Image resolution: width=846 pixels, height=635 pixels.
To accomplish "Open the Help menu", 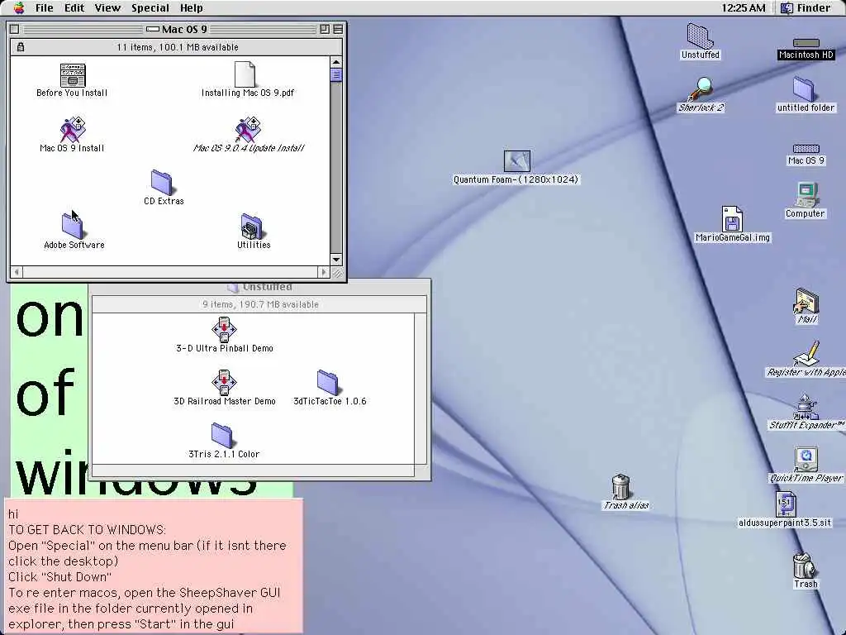I will click(191, 8).
